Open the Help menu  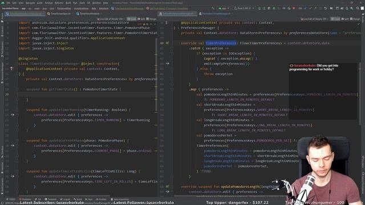point(106,3)
